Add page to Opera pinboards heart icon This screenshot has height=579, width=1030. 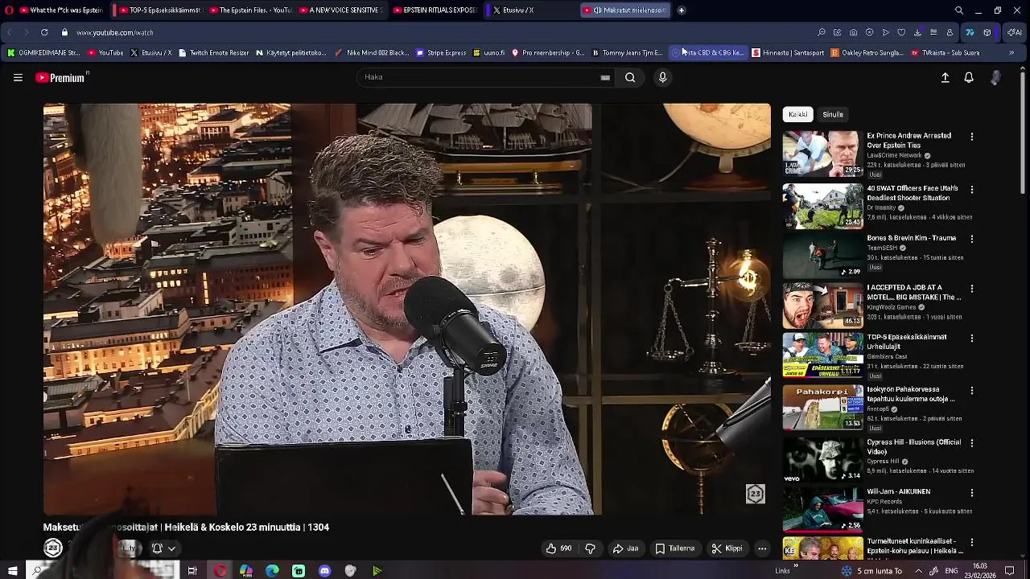[x=901, y=32]
